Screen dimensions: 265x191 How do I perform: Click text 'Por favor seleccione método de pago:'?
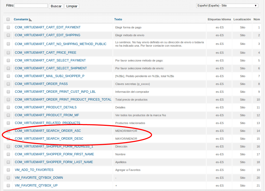click(x=139, y=60)
